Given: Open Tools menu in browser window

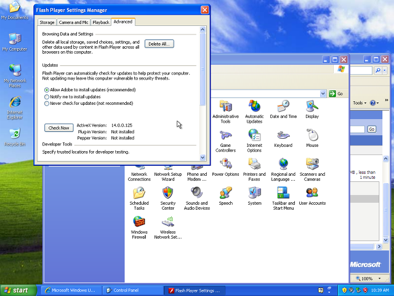Looking at the screenshot, I should coord(360,103).
